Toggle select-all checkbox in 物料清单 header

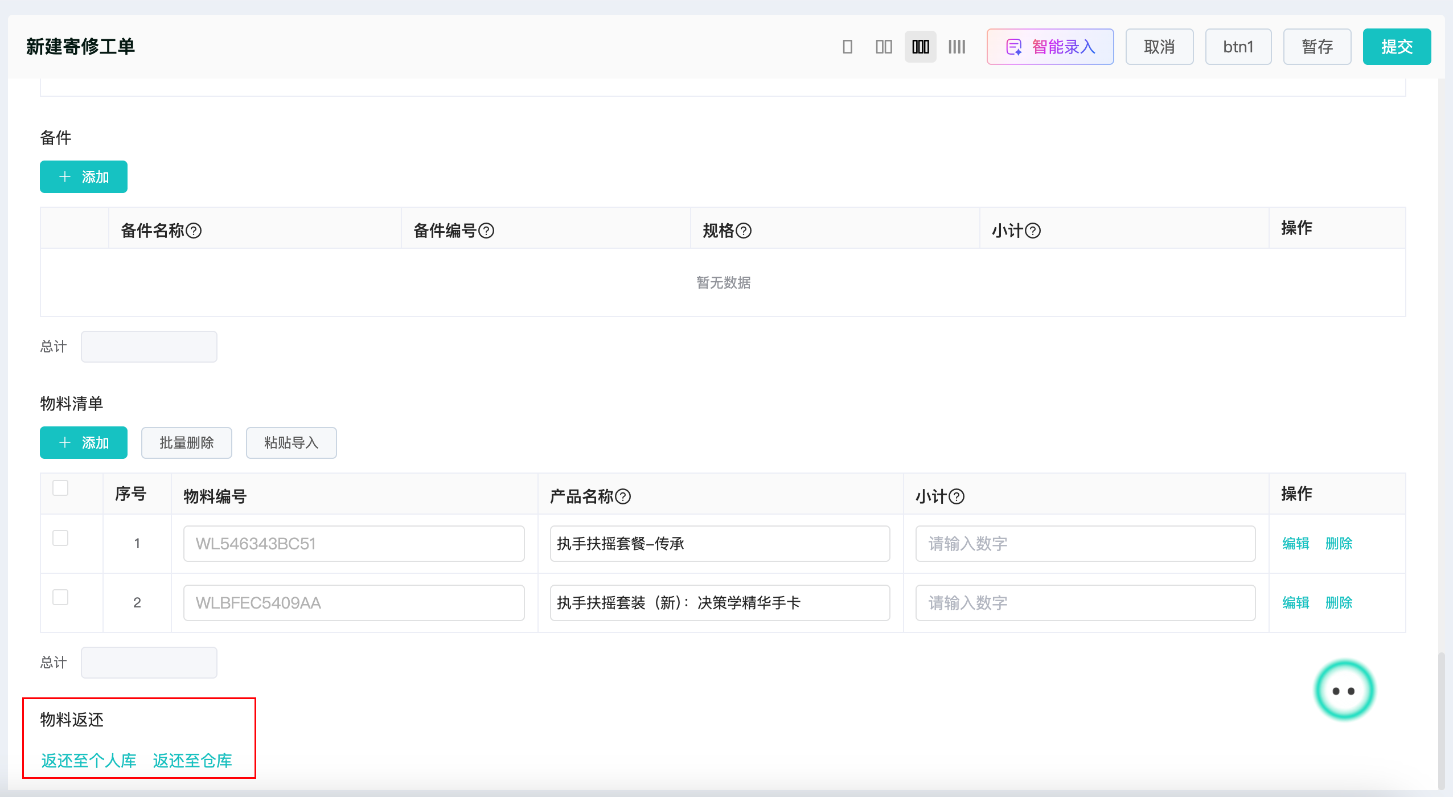[x=60, y=488]
